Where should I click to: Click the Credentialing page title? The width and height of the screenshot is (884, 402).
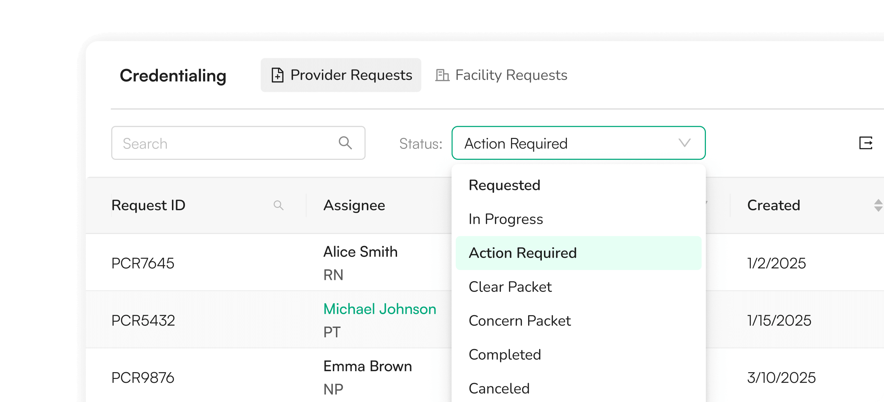coord(173,75)
